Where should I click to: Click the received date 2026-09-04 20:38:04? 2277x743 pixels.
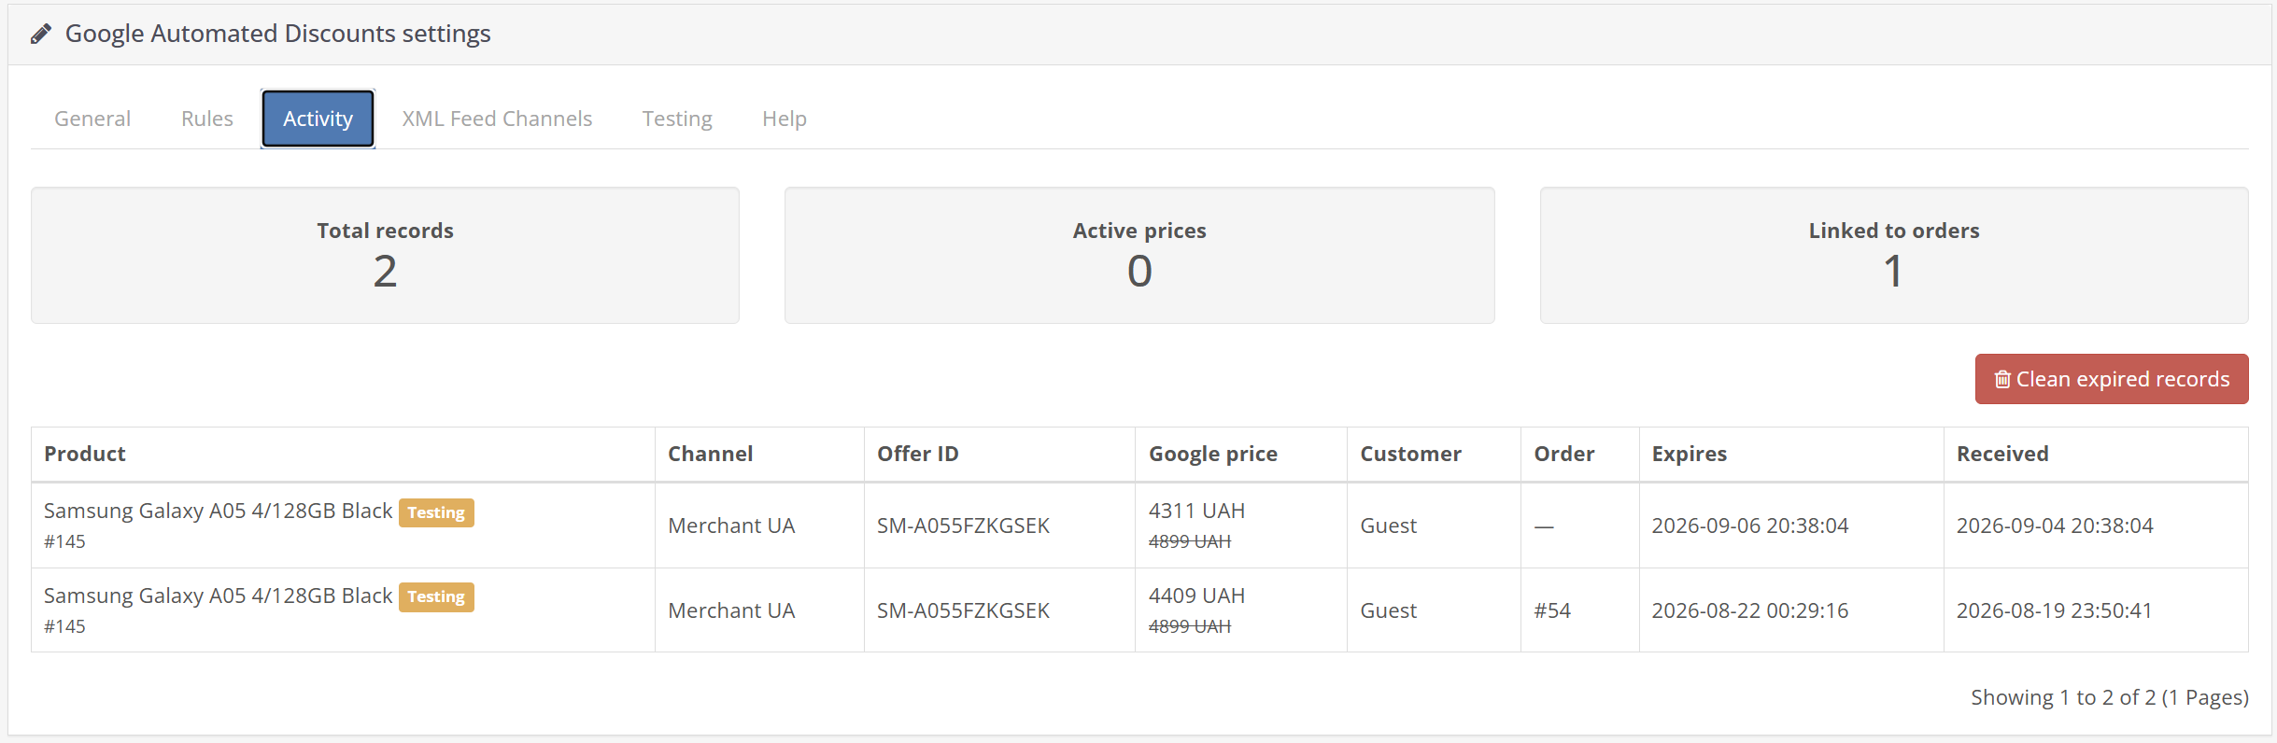coord(2055,526)
